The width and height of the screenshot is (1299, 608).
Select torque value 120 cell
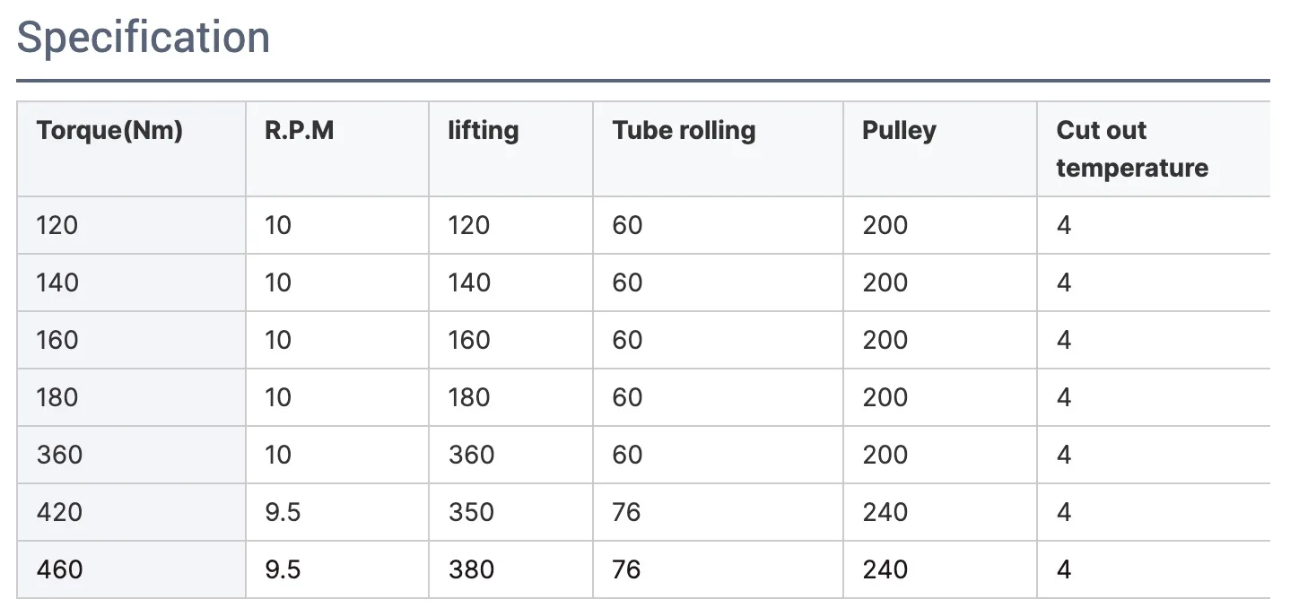57,225
